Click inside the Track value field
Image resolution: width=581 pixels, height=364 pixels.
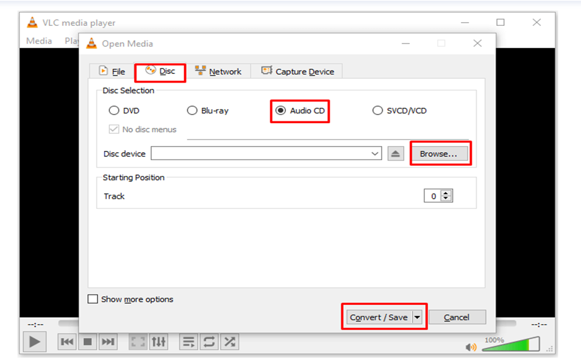coord(433,196)
